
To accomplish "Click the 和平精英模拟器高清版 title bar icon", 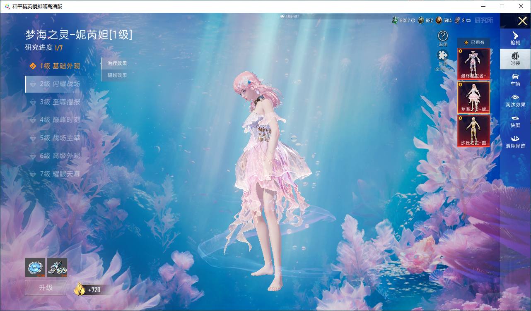I will point(7,6).
